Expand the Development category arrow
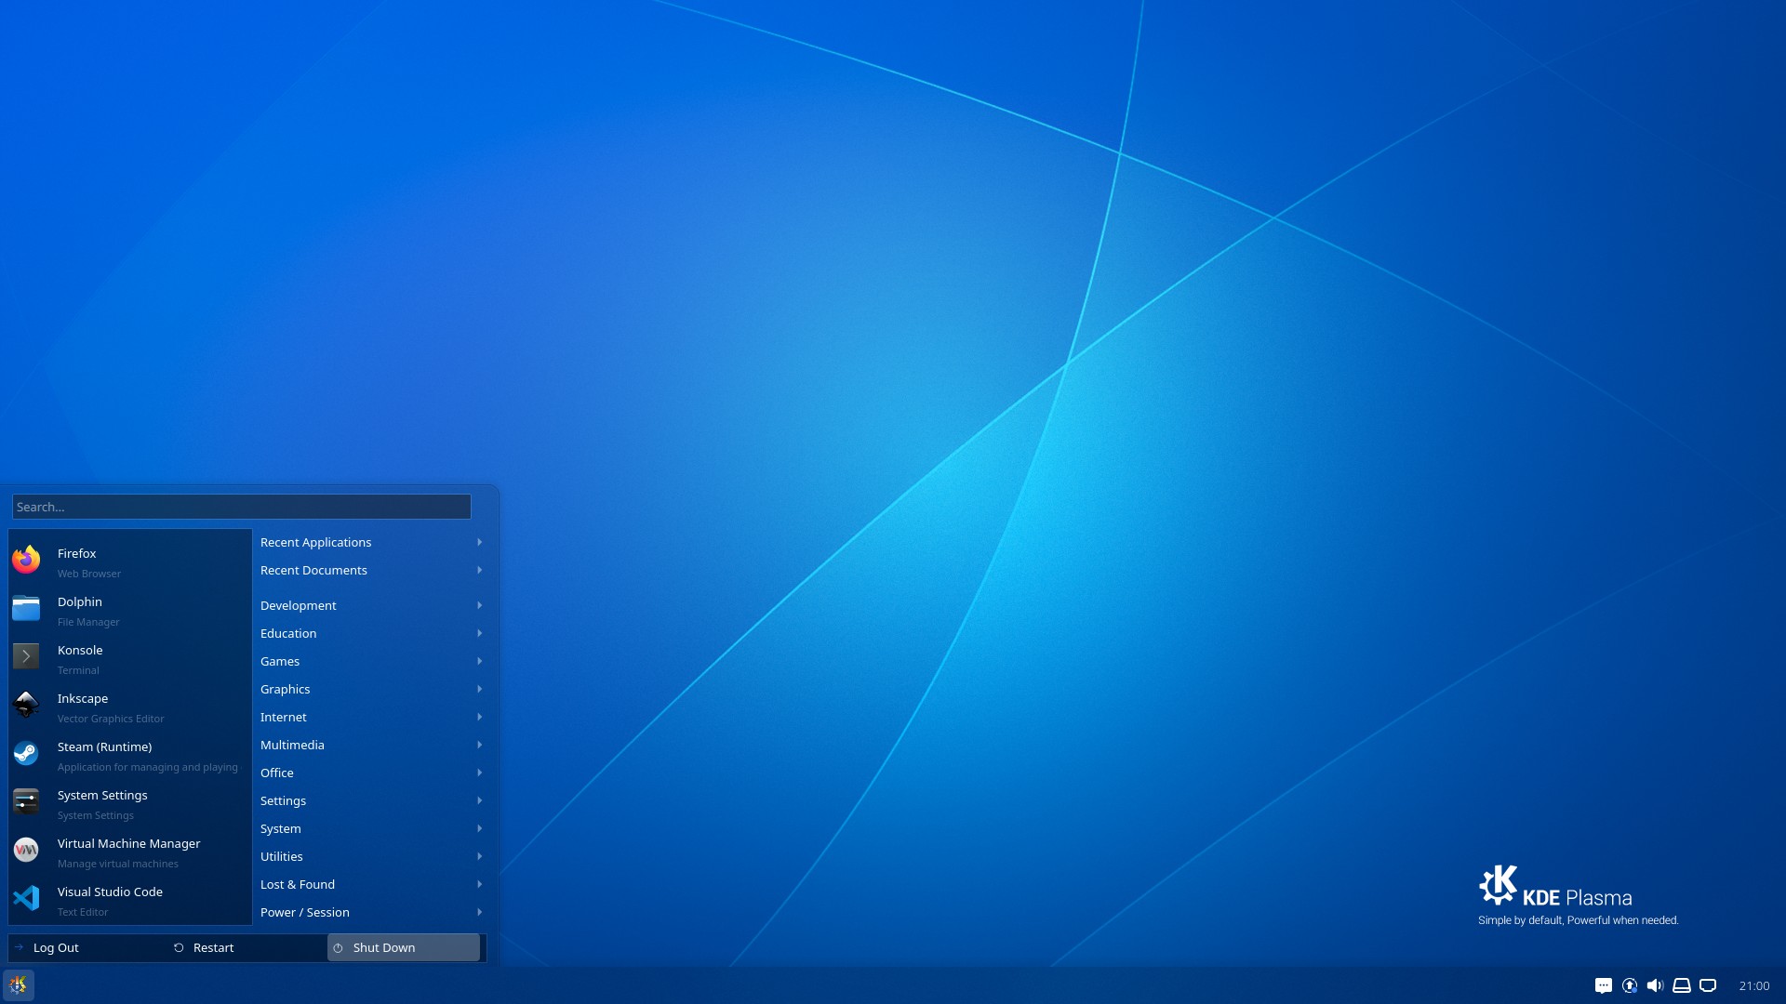 [480, 605]
